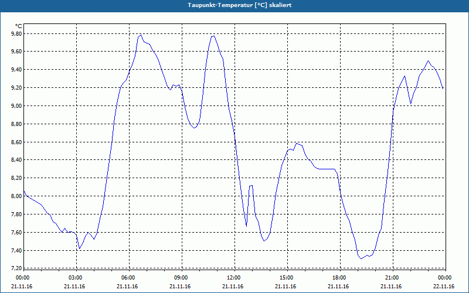Click the 21.11.16 date under 12:00
Screen dimensions: 469x293
coord(233,287)
